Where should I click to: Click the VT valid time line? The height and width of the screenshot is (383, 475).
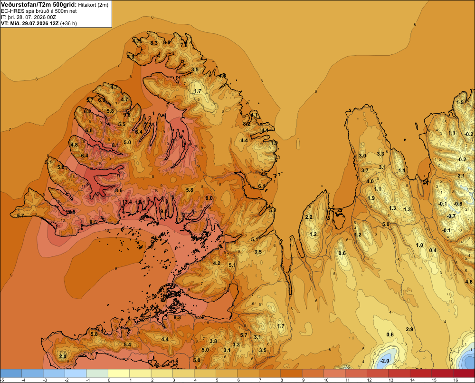39,23
